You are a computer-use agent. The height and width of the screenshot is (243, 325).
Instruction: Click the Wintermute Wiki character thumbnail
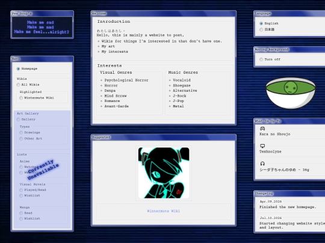[164, 173]
